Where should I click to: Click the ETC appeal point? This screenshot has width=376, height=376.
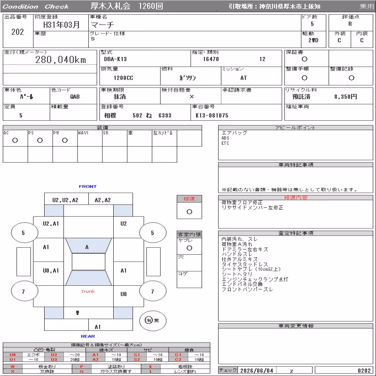point(225,143)
